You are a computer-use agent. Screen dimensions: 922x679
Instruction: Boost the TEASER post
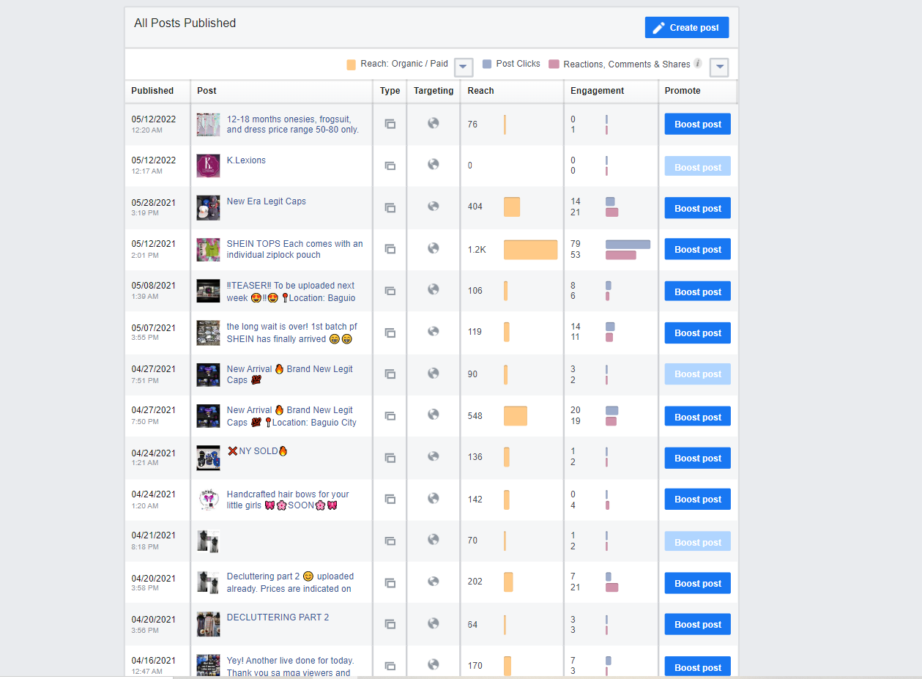point(698,292)
